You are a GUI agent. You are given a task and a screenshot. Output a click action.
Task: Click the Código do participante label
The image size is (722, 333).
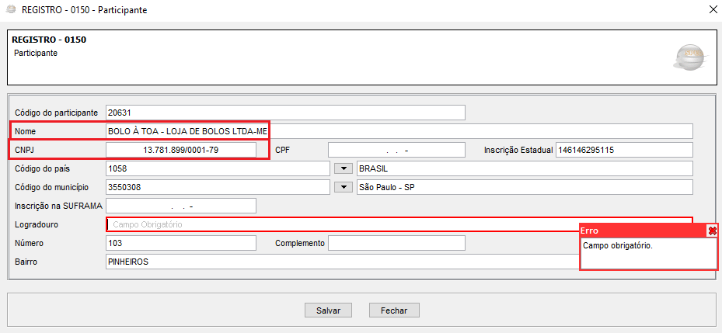pyautogui.click(x=56, y=113)
